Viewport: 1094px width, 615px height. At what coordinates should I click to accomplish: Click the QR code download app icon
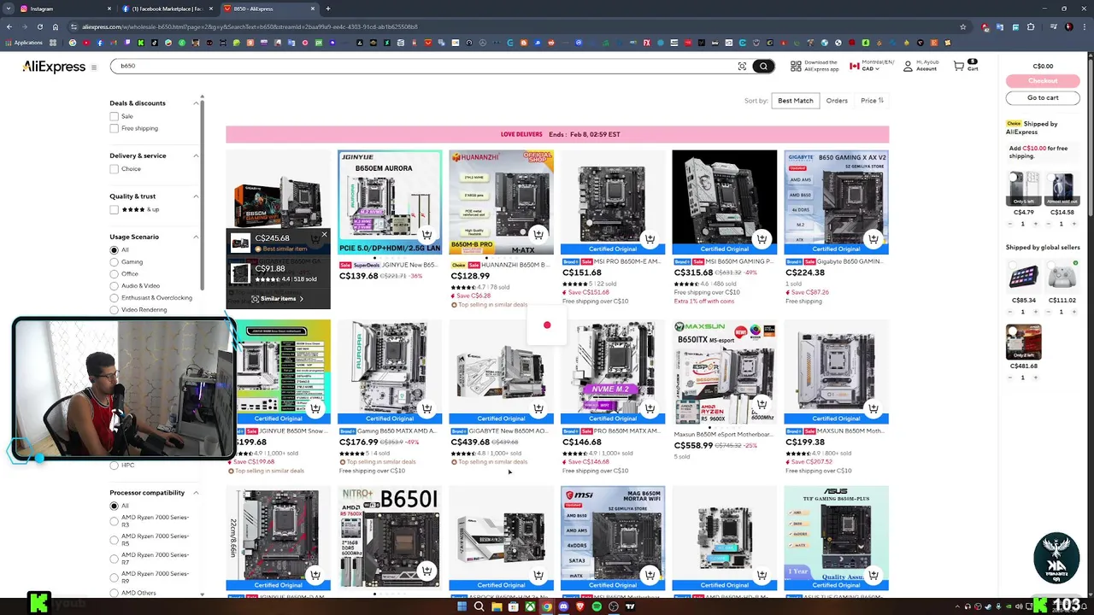pos(796,66)
